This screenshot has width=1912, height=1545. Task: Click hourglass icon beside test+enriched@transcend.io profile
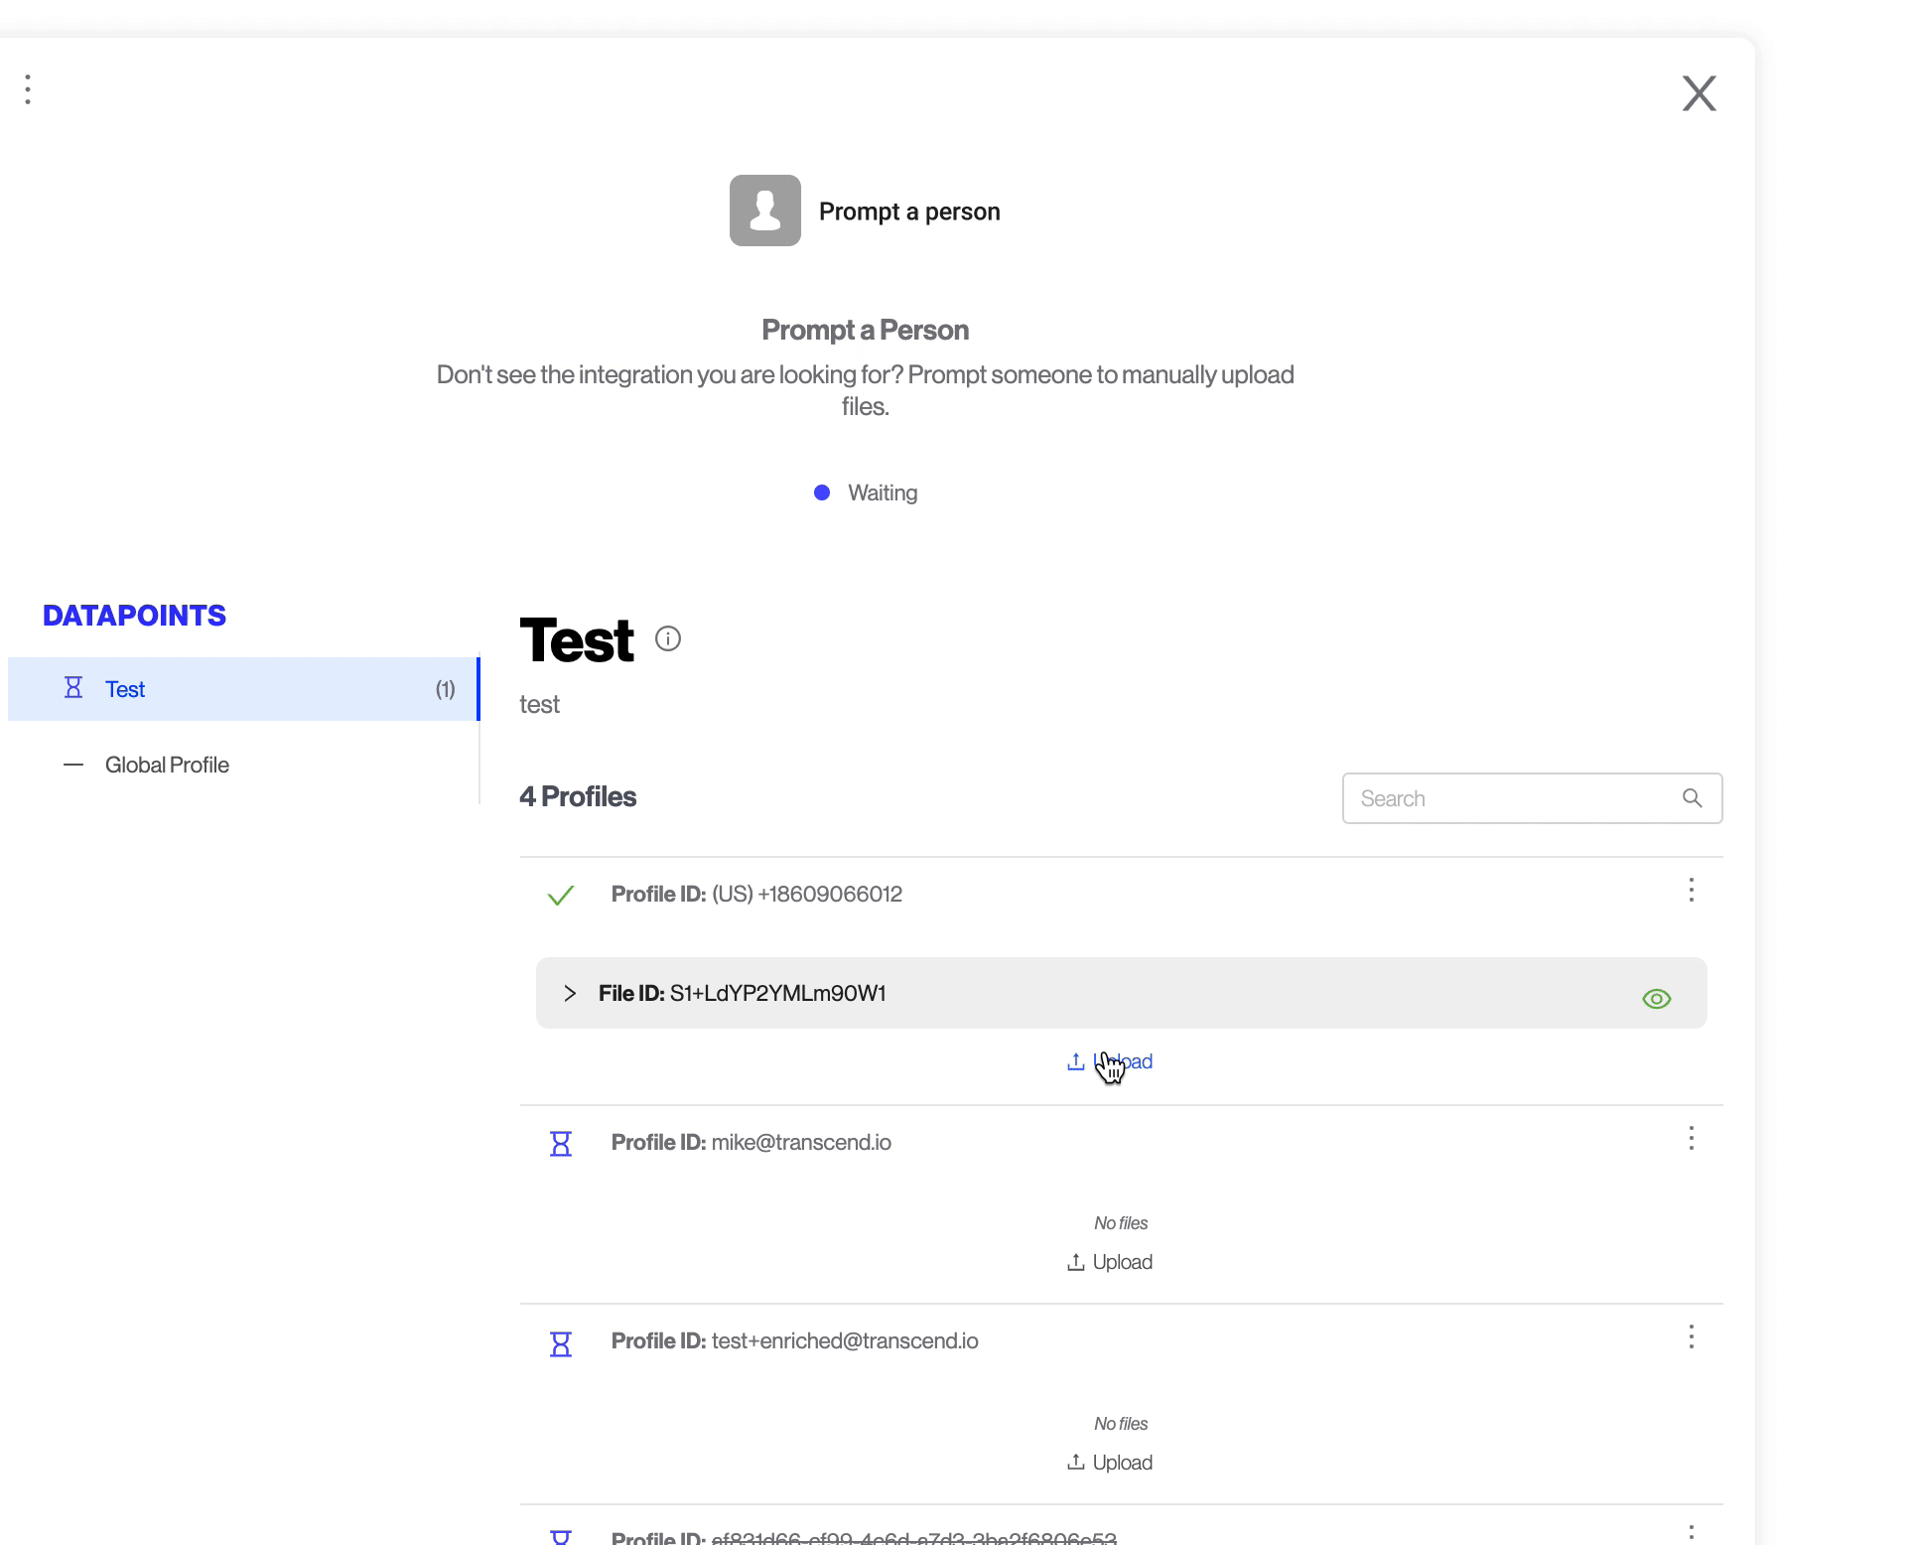(561, 1343)
